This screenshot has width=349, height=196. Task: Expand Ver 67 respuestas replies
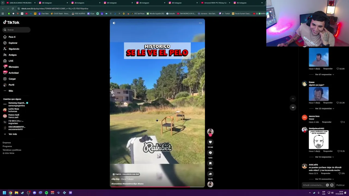[x=324, y=74]
